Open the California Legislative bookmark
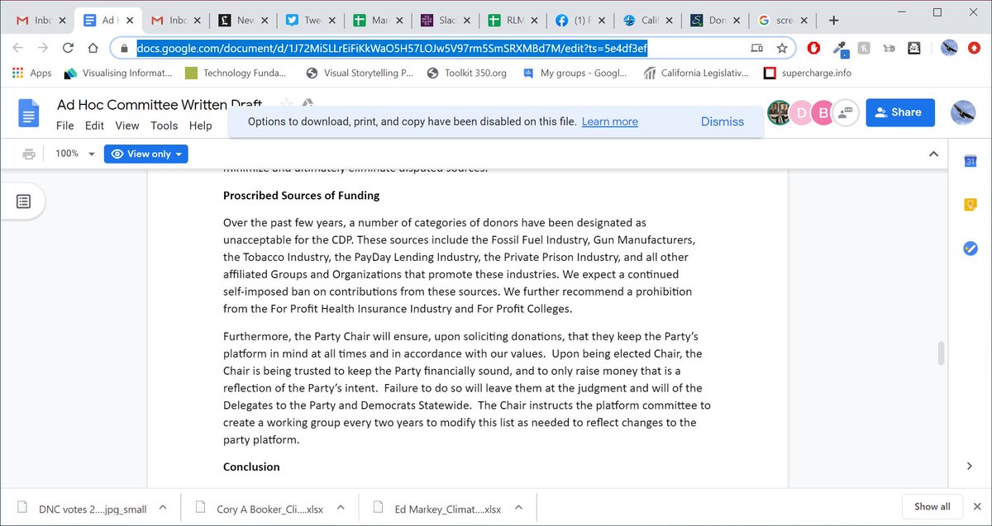The width and height of the screenshot is (992, 526). [x=696, y=73]
